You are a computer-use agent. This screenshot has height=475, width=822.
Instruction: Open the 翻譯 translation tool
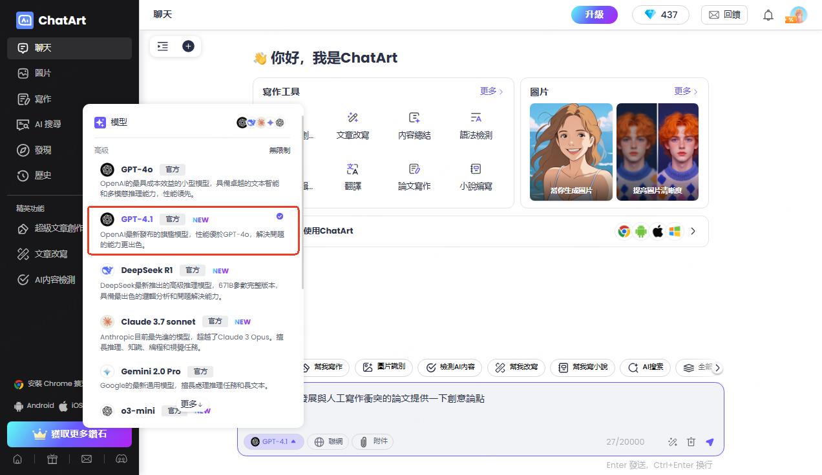(x=353, y=177)
